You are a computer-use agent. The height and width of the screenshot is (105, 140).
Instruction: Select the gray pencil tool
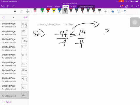tap(99, 11)
